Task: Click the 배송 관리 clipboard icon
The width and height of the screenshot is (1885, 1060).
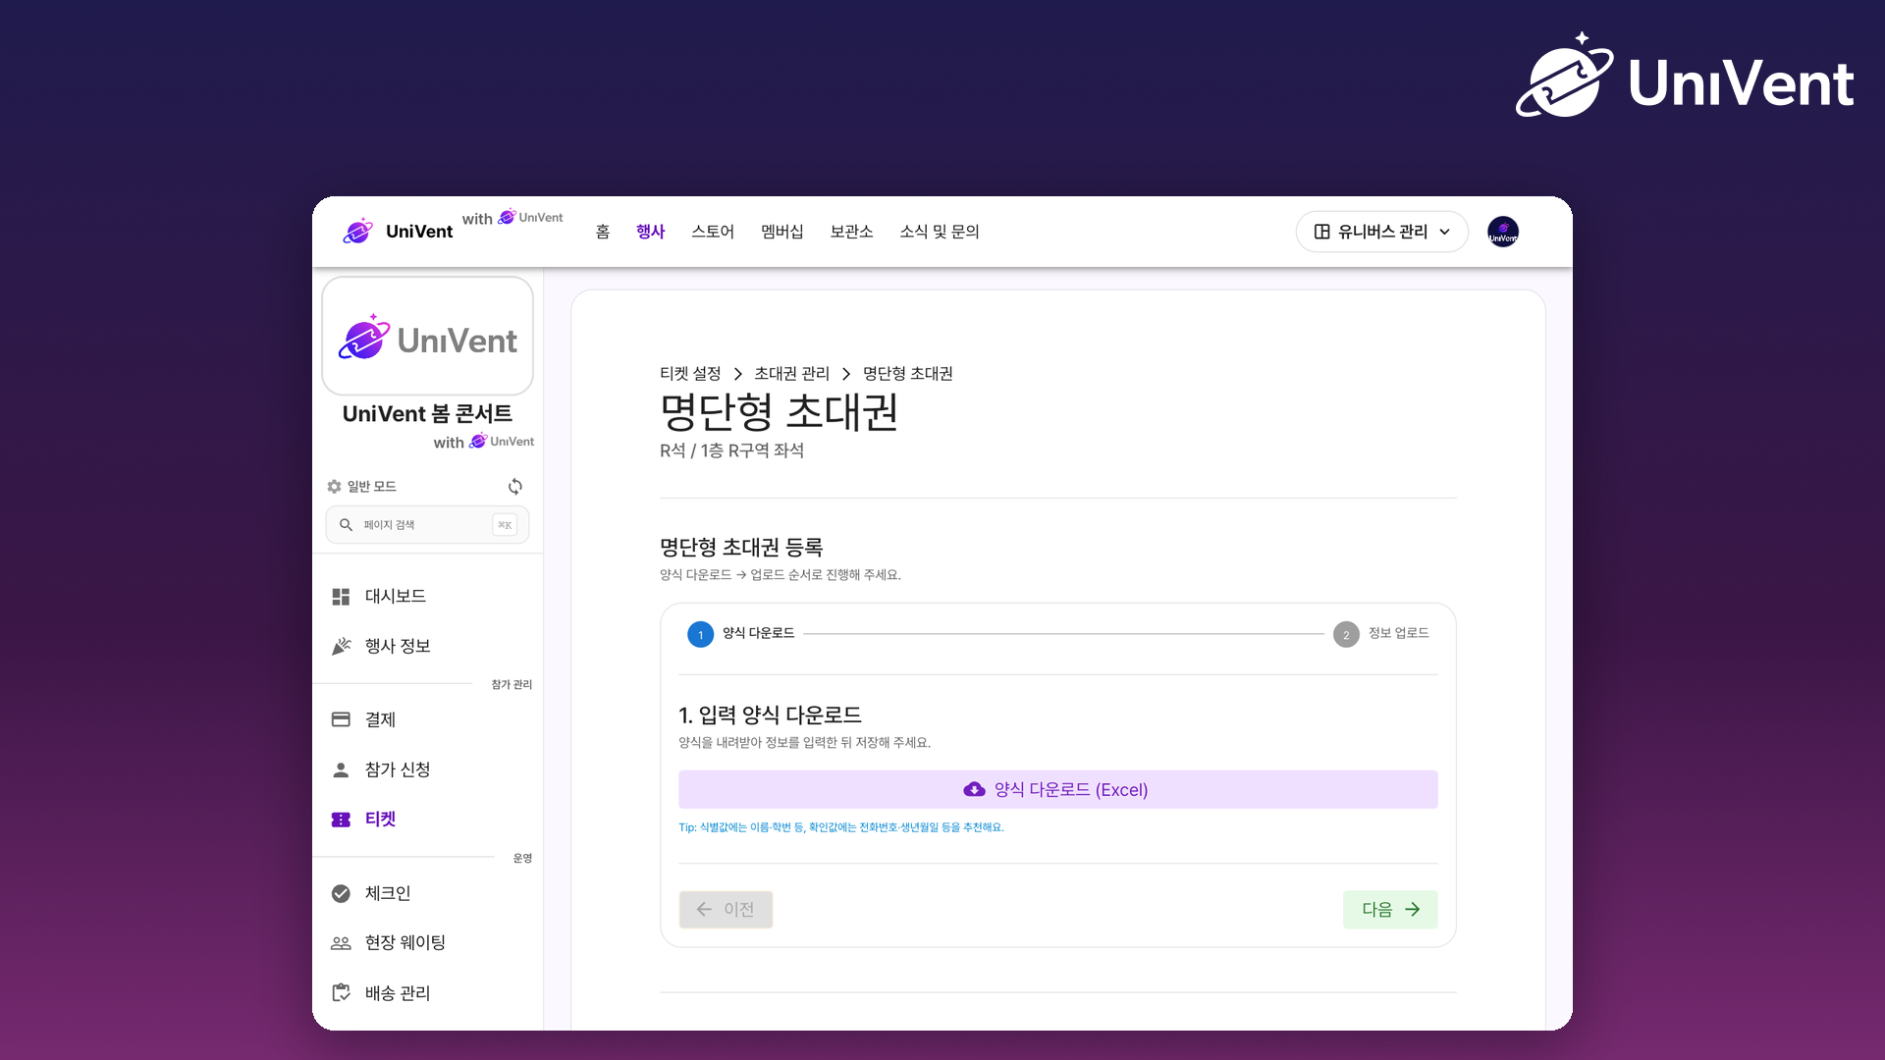Action: coord(341,993)
